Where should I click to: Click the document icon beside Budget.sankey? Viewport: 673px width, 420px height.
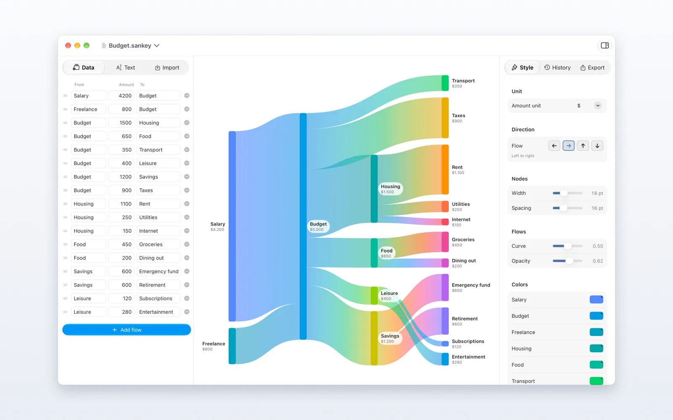(103, 45)
